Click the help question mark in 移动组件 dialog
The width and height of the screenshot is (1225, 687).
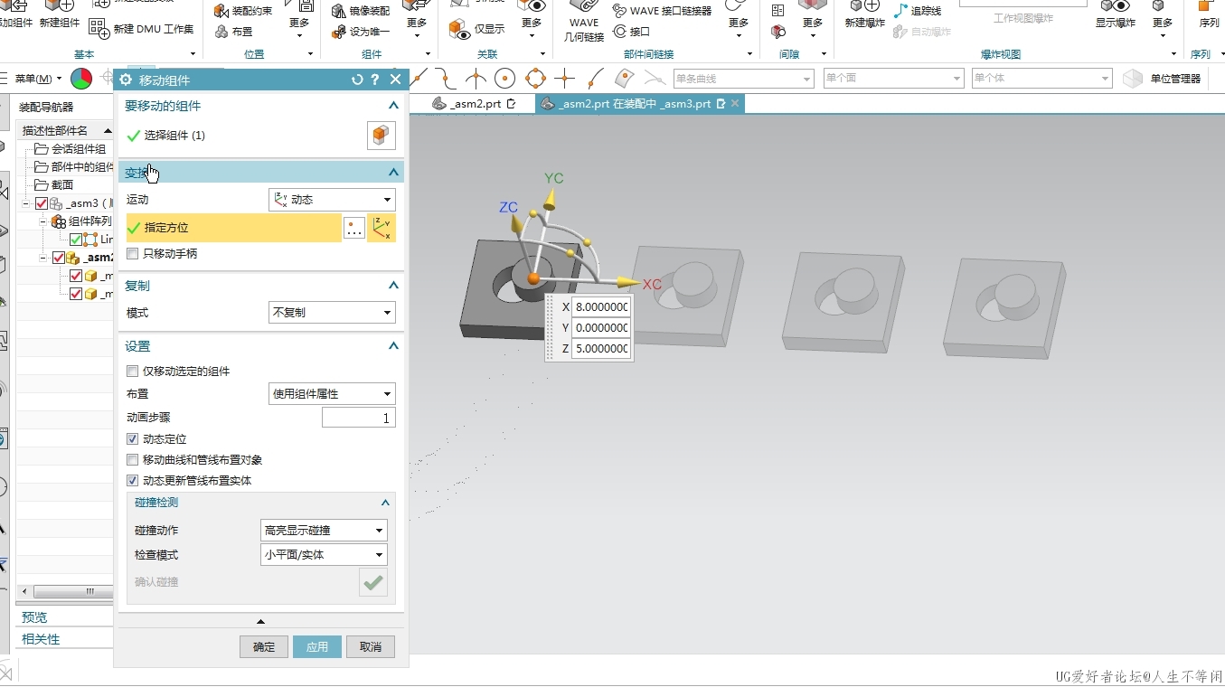click(375, 80)
